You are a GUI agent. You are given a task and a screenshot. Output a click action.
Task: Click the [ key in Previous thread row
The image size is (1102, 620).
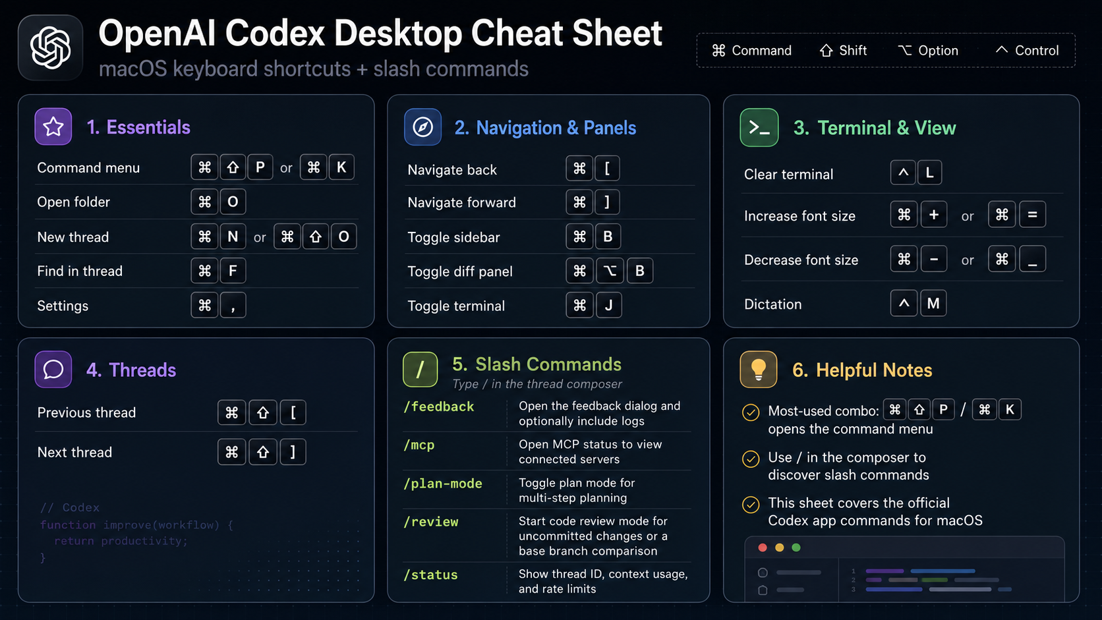click(x=293, y=412)
